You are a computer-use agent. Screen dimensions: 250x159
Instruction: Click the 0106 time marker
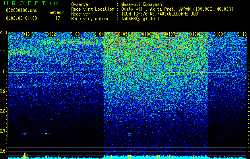pos(147,34)
